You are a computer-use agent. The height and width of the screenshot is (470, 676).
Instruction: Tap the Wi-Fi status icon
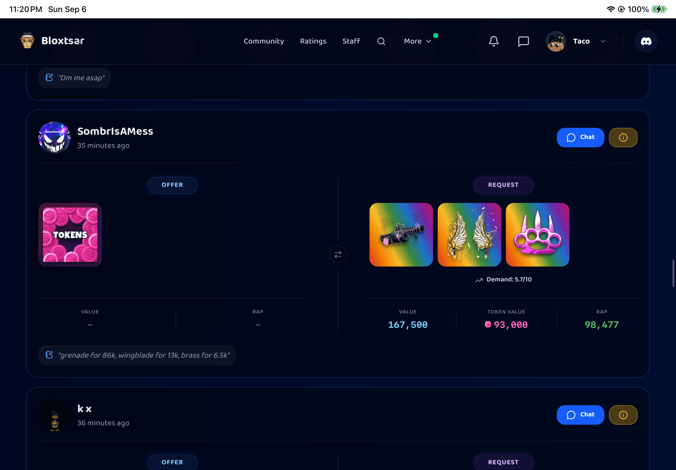(611, 9)
